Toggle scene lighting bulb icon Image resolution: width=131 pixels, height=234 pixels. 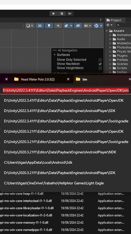[49, 26]
